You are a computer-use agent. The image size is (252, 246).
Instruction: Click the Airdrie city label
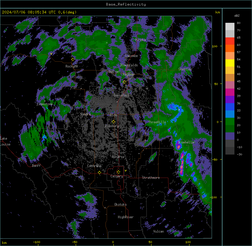point(118,157)
